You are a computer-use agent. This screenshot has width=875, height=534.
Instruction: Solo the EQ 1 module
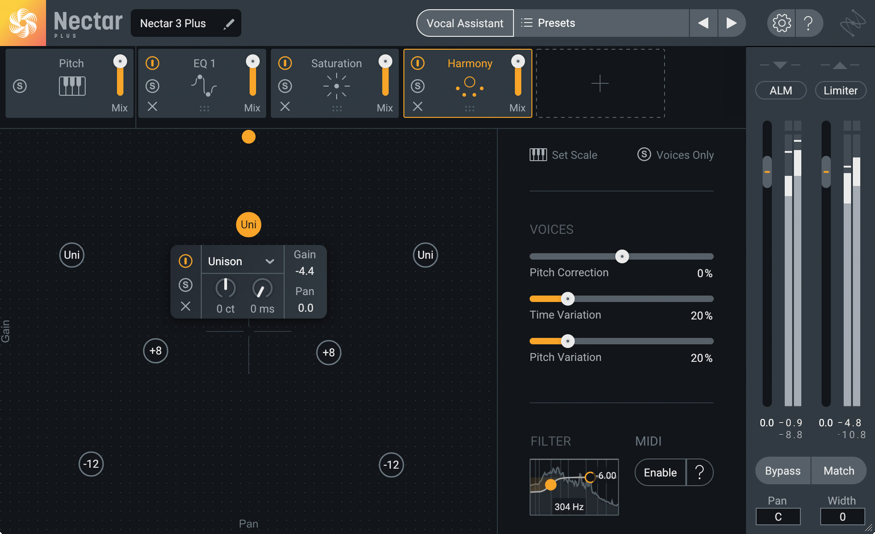152,86
